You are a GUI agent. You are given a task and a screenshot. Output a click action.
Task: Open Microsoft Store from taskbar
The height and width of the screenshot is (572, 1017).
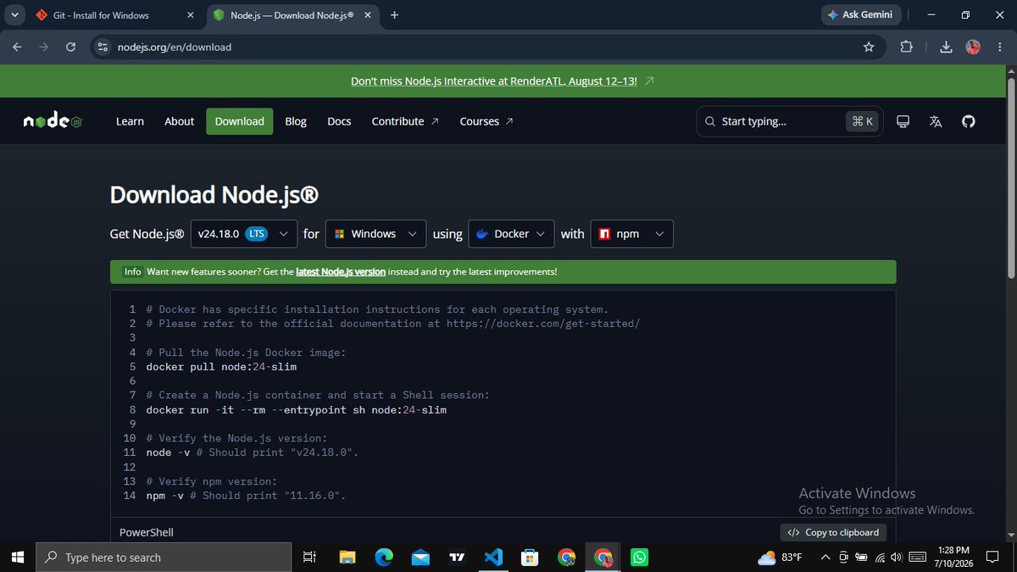(531, 557)
